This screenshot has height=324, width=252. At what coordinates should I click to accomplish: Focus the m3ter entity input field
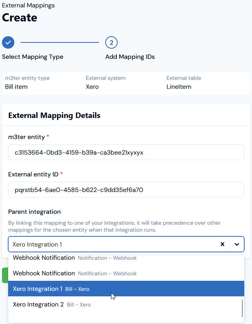126,153
